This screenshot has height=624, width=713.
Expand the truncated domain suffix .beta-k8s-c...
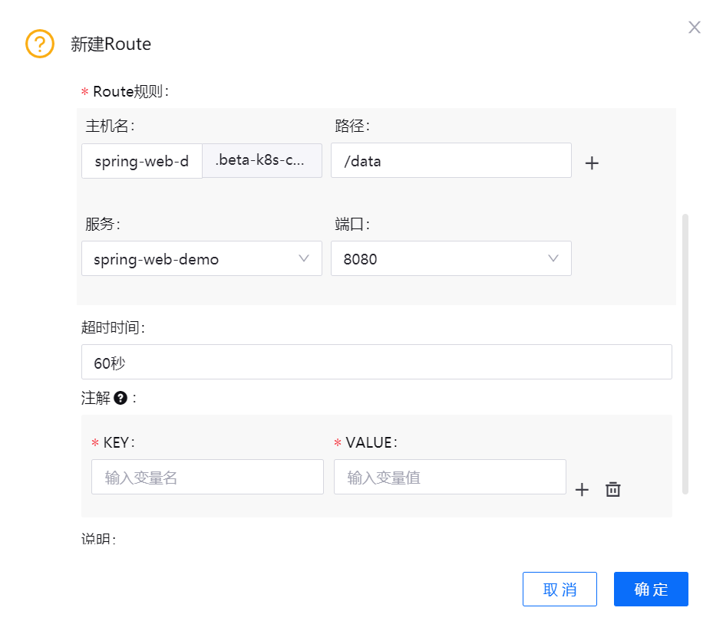[x=262, y=160]
